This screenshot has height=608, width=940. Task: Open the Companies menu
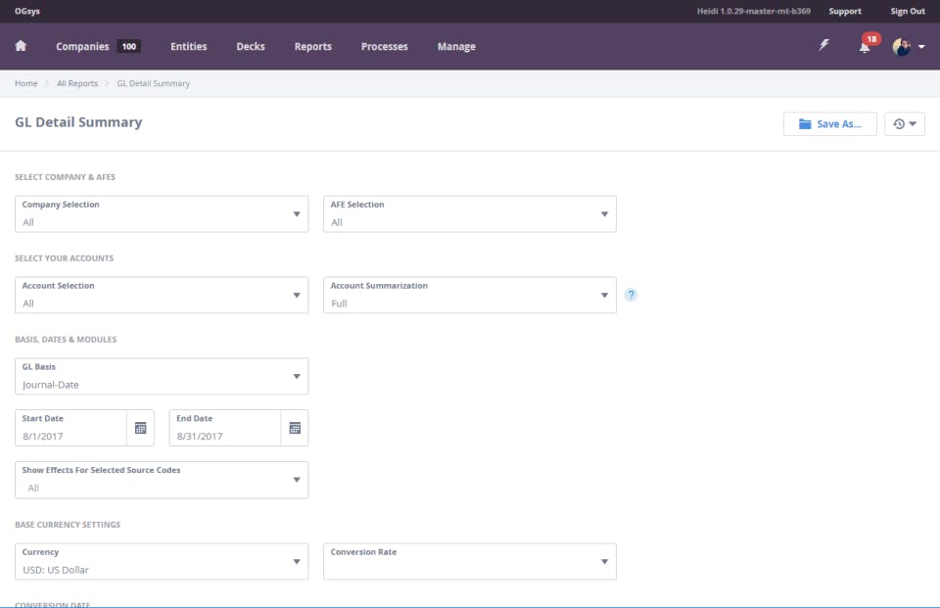pyautogui.click(x=82, y=46)
